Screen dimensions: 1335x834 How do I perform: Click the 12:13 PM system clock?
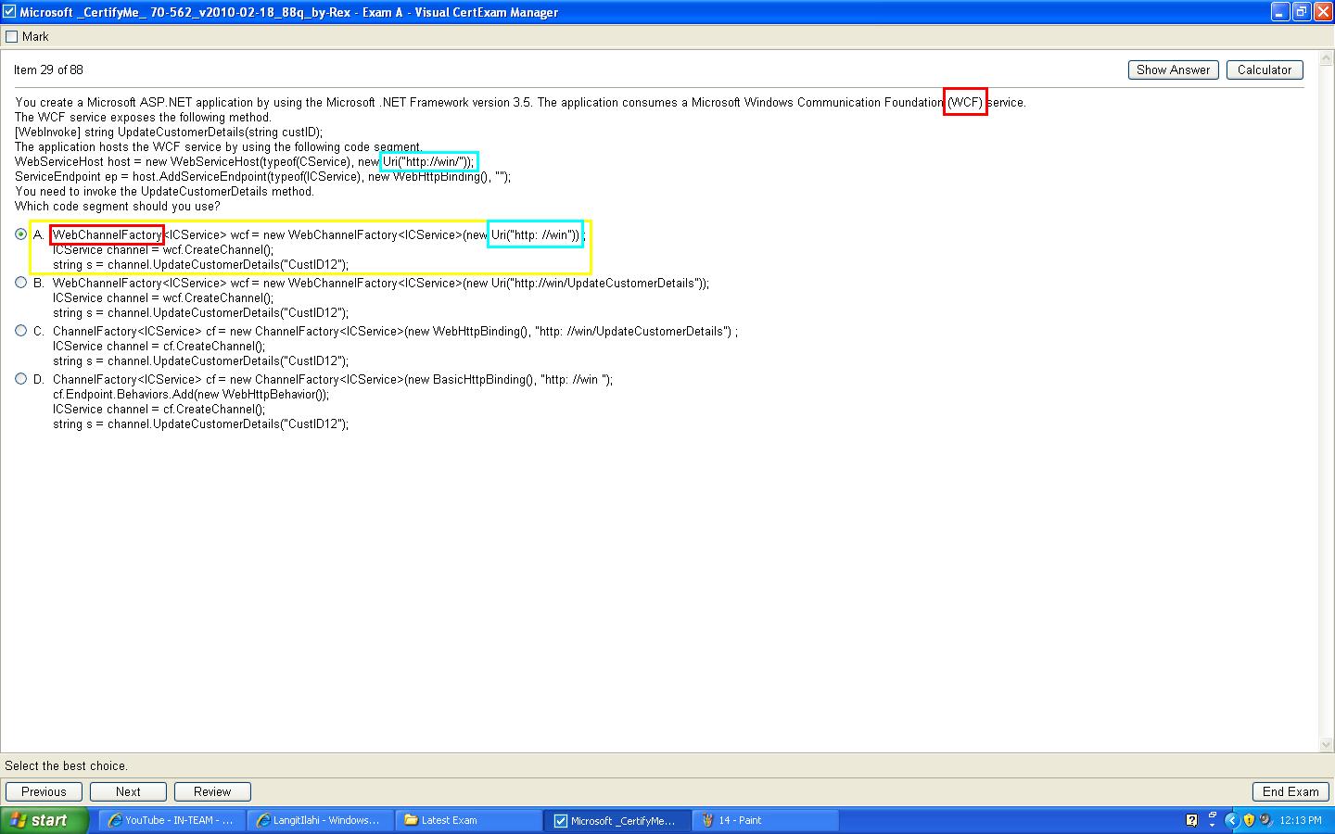[1301, 820]
